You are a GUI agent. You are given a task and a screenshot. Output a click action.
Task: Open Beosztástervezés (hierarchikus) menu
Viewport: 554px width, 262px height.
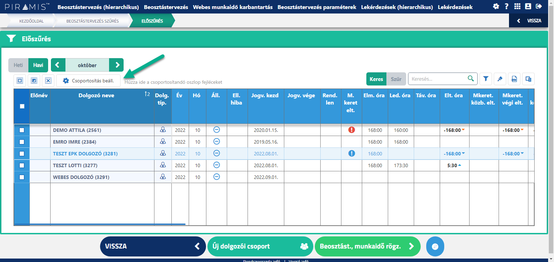[x=98, y=7]
